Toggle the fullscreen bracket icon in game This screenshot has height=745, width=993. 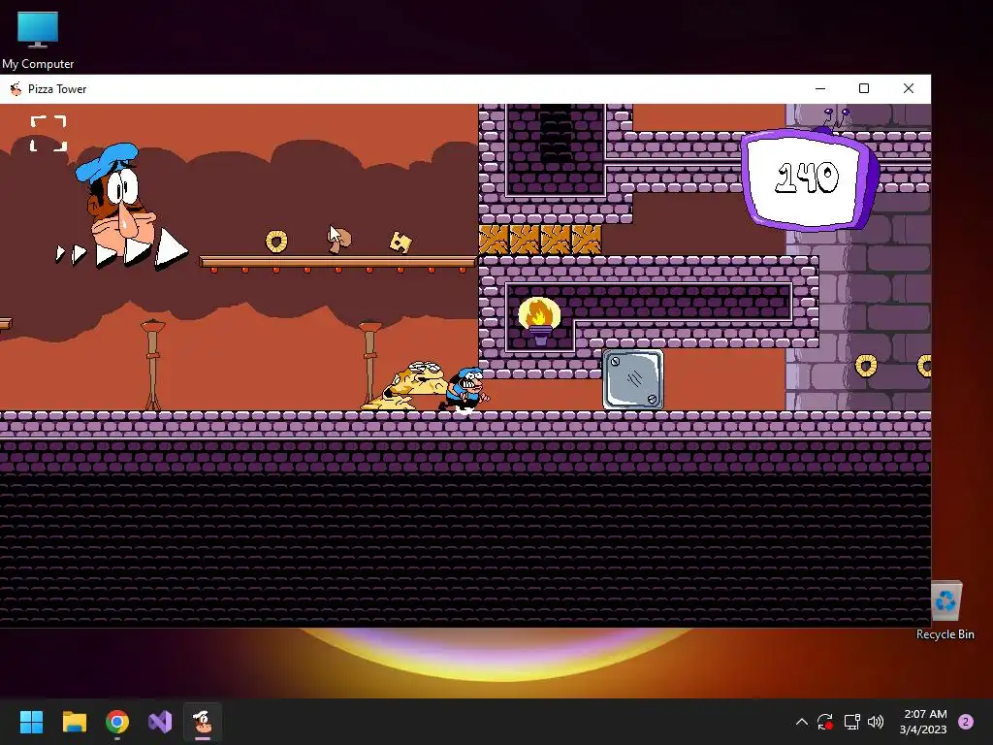[x=48, y=133]
